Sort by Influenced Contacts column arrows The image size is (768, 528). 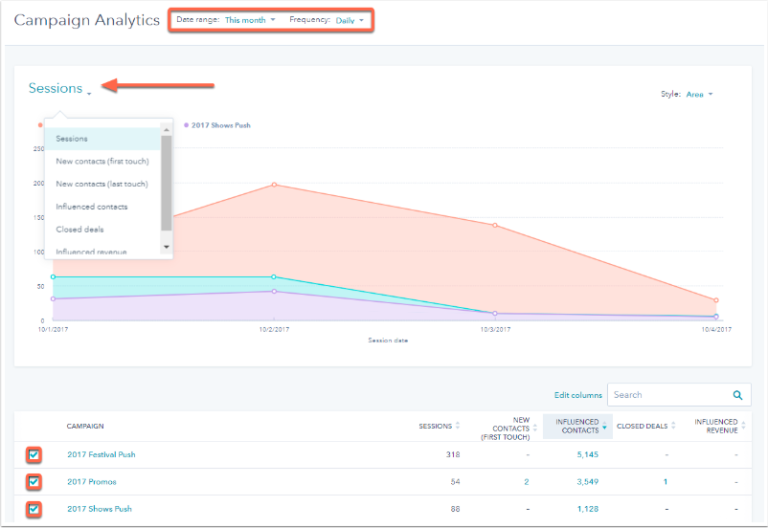click(604, 426)
